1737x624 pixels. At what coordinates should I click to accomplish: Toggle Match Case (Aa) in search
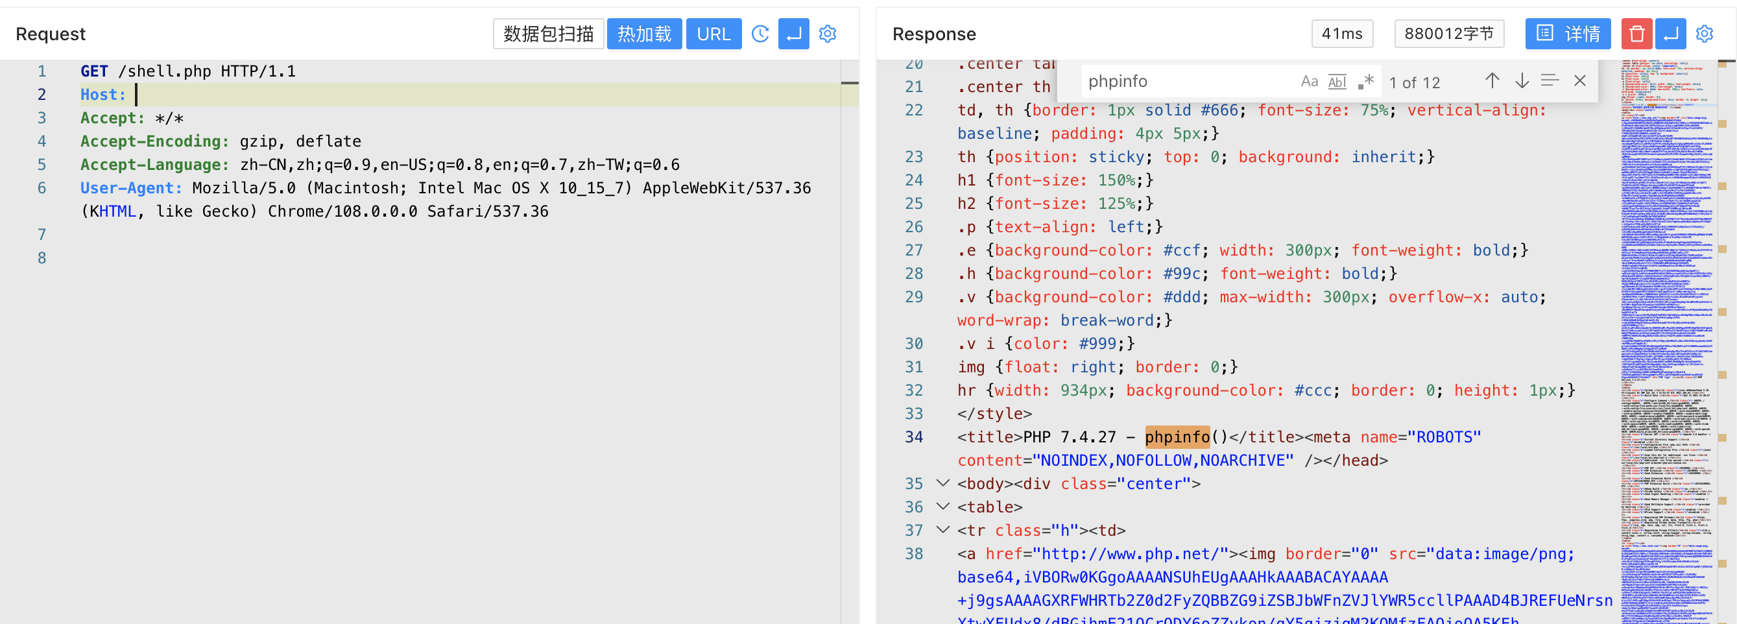(1309, 82)
